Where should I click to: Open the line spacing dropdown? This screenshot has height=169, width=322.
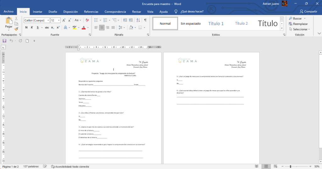pyautogui.click(x=122, y=28)
